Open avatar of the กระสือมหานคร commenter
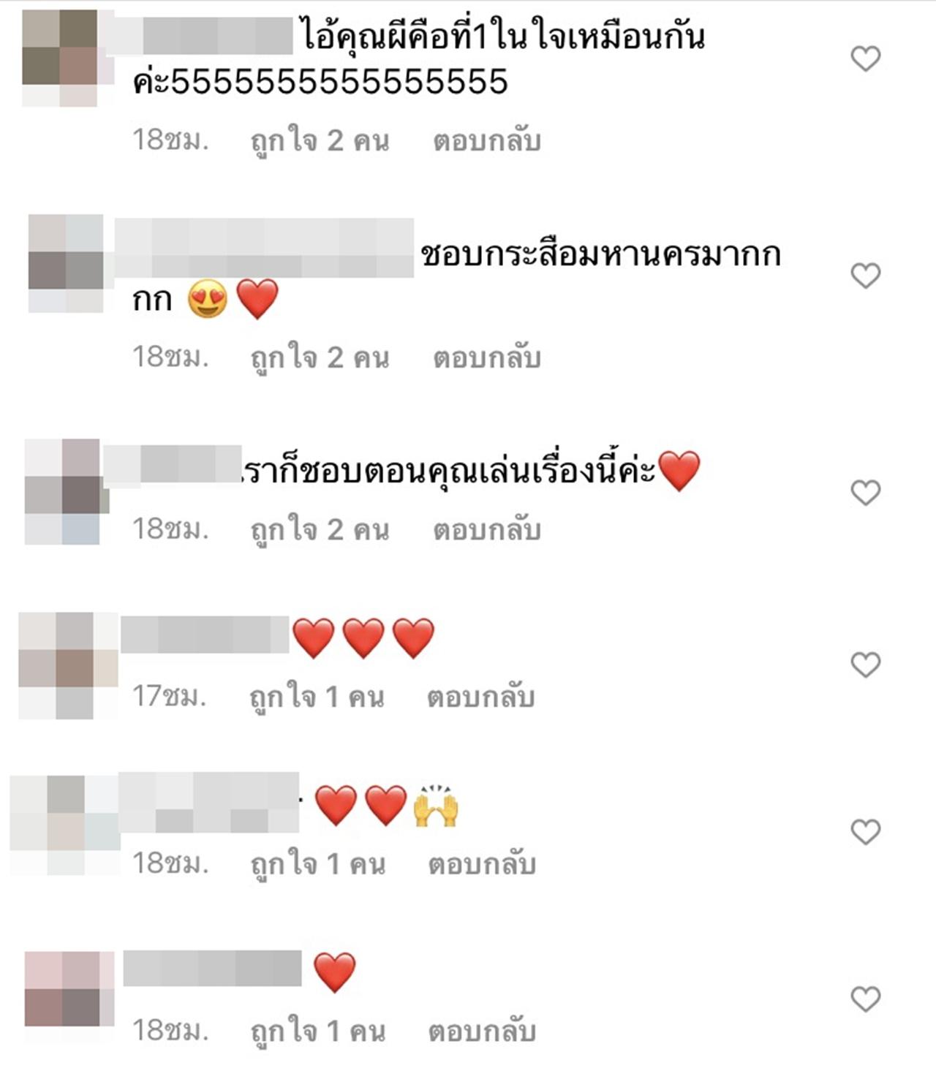 (x=66, y=263)
